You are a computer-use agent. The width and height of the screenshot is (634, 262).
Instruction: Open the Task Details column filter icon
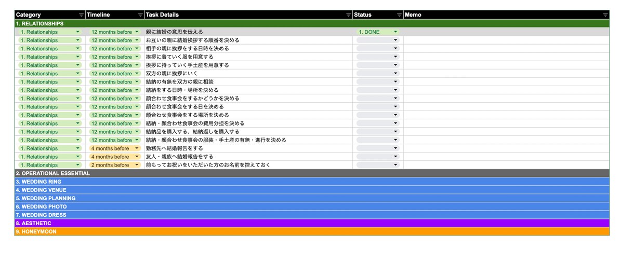tap(349, 15)
